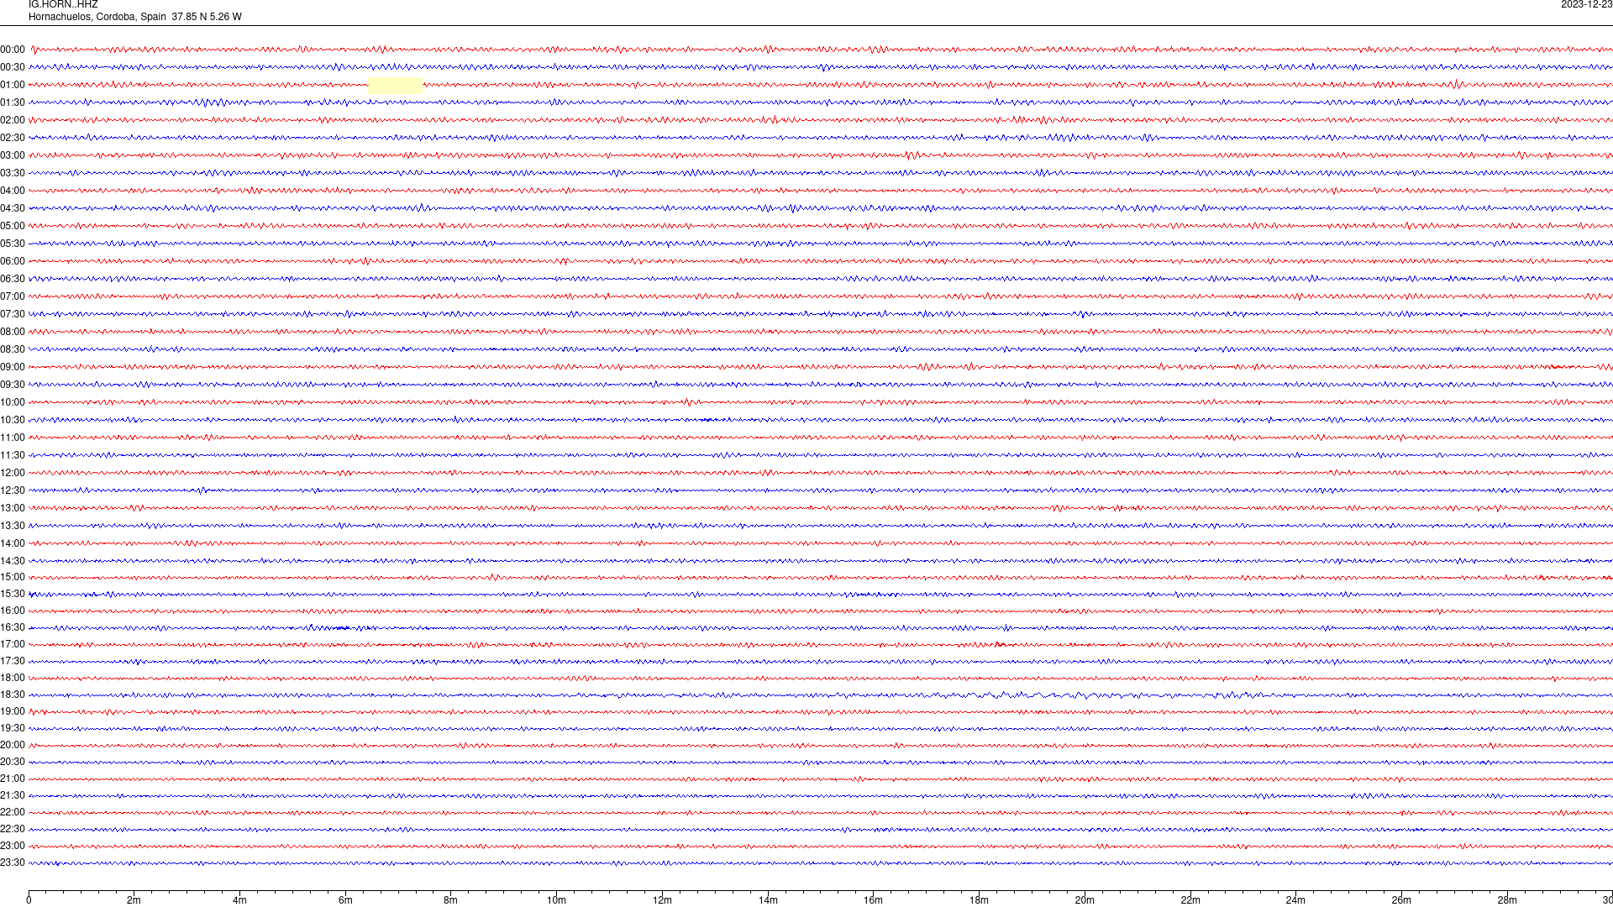Select the 19:30 time row label
Screen dimensions: 1613x907
13,728
